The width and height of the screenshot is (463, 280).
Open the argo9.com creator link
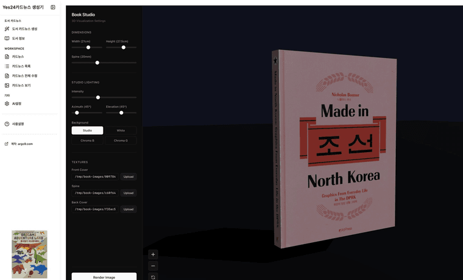point(21,144)
